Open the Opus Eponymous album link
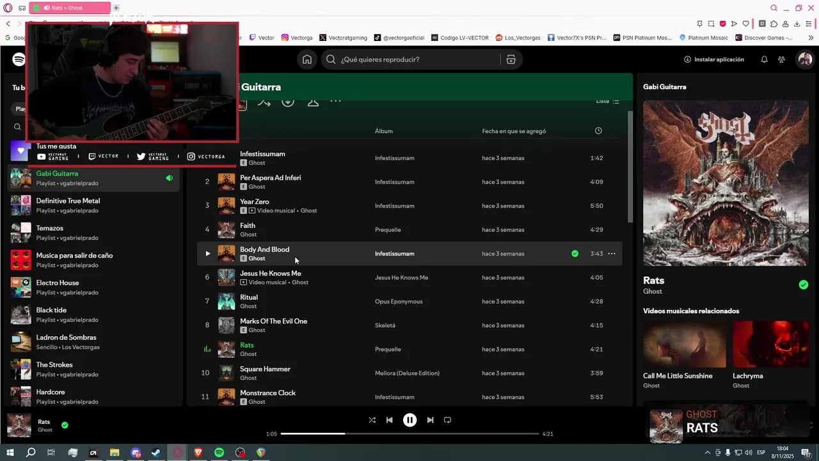Viewport: 819px width, 461px height. point(399,302)
